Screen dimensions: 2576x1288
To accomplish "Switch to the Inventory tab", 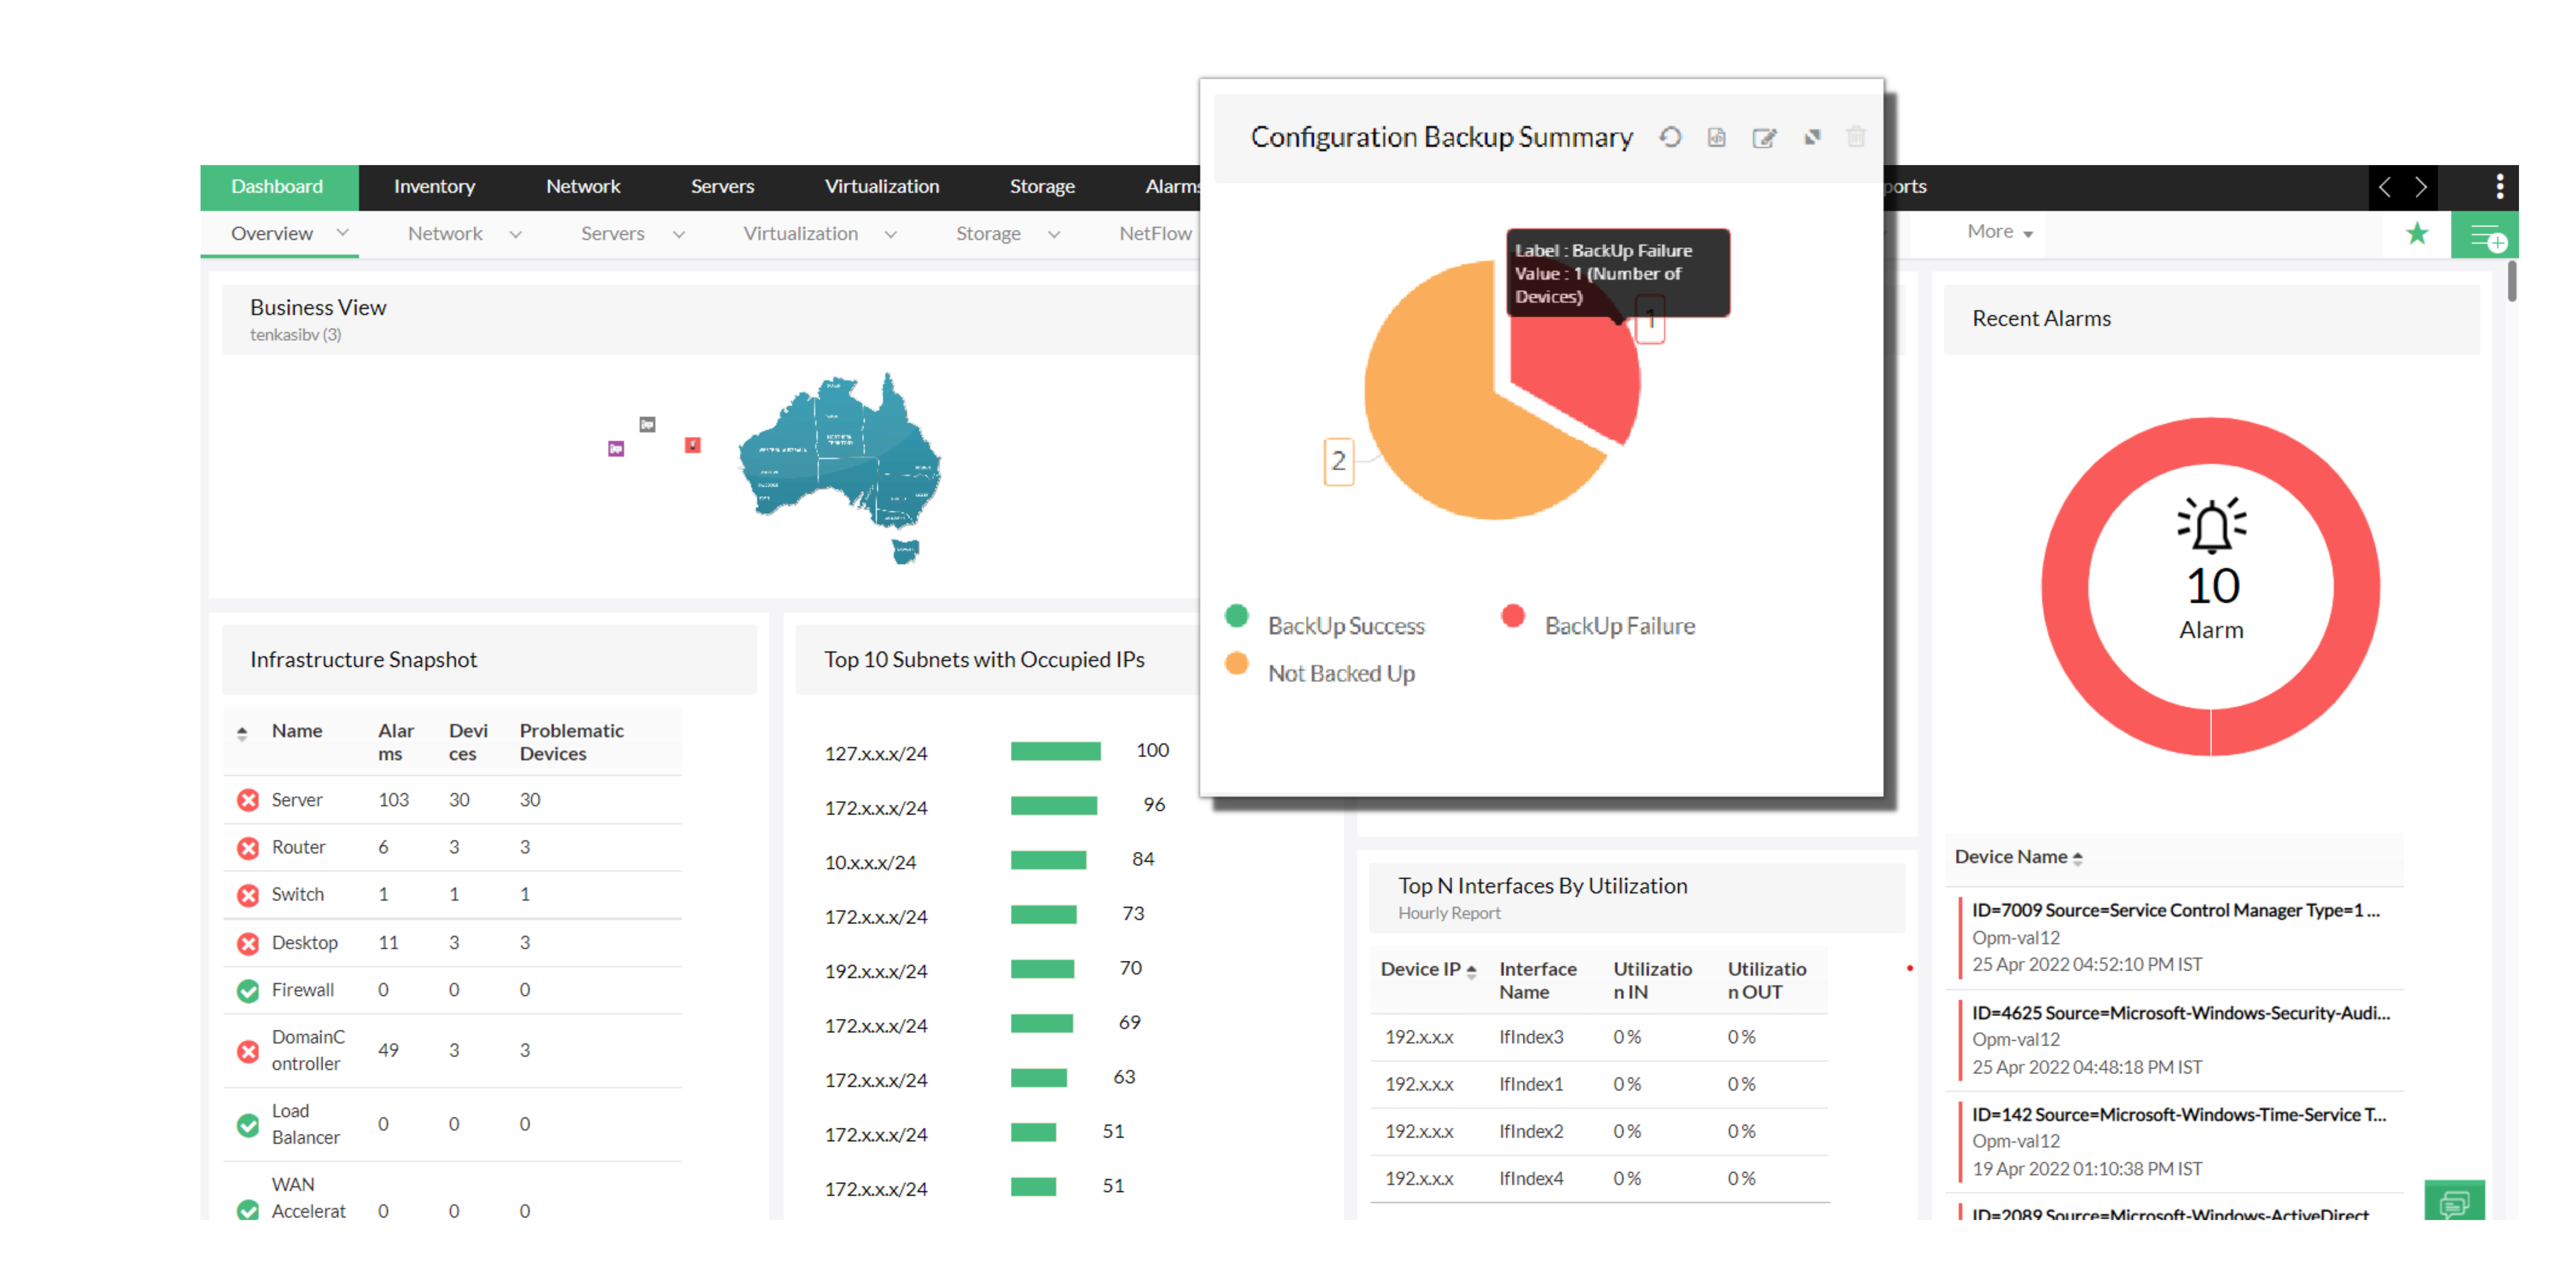I will [434, 186].
